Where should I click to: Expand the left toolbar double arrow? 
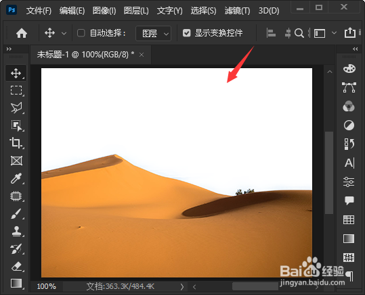point(9,49)
